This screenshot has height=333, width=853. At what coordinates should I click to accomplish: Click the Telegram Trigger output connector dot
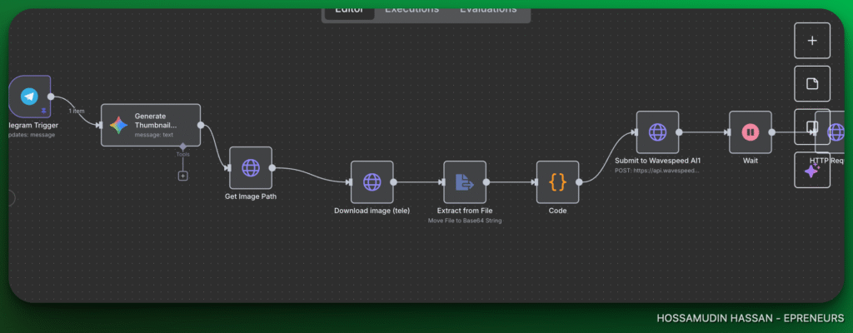(52, 97)
